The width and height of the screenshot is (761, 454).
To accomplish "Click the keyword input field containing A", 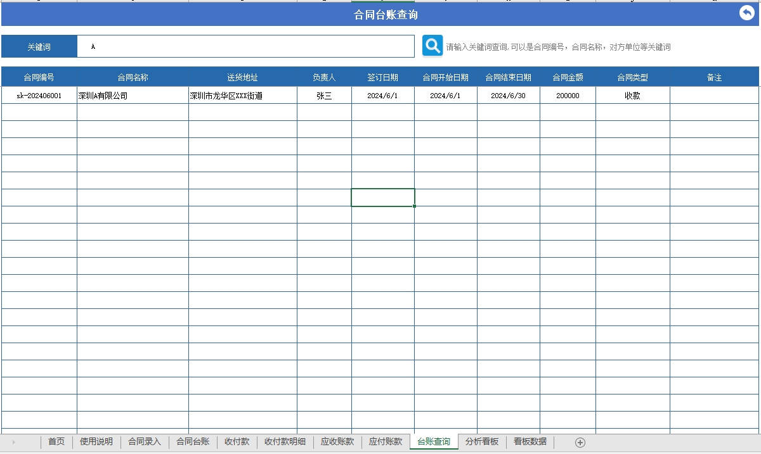I will click(246, 46).
